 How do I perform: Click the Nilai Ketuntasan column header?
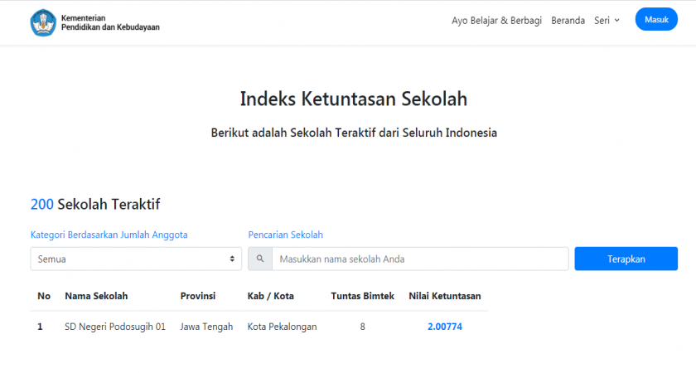coord(445,296)
